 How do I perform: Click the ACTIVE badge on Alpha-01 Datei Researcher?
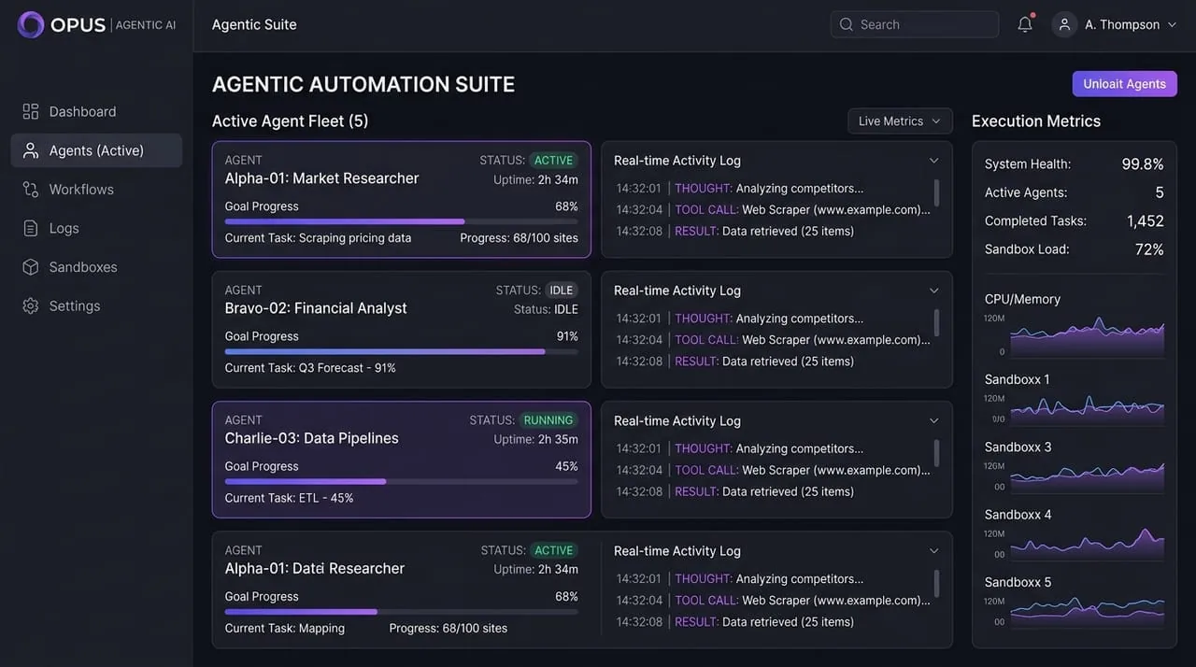(x=553, y=551)
